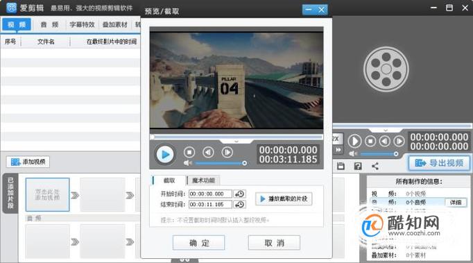473x263 pixels.
Task: Click the start time input field
Action: point(210,194)
